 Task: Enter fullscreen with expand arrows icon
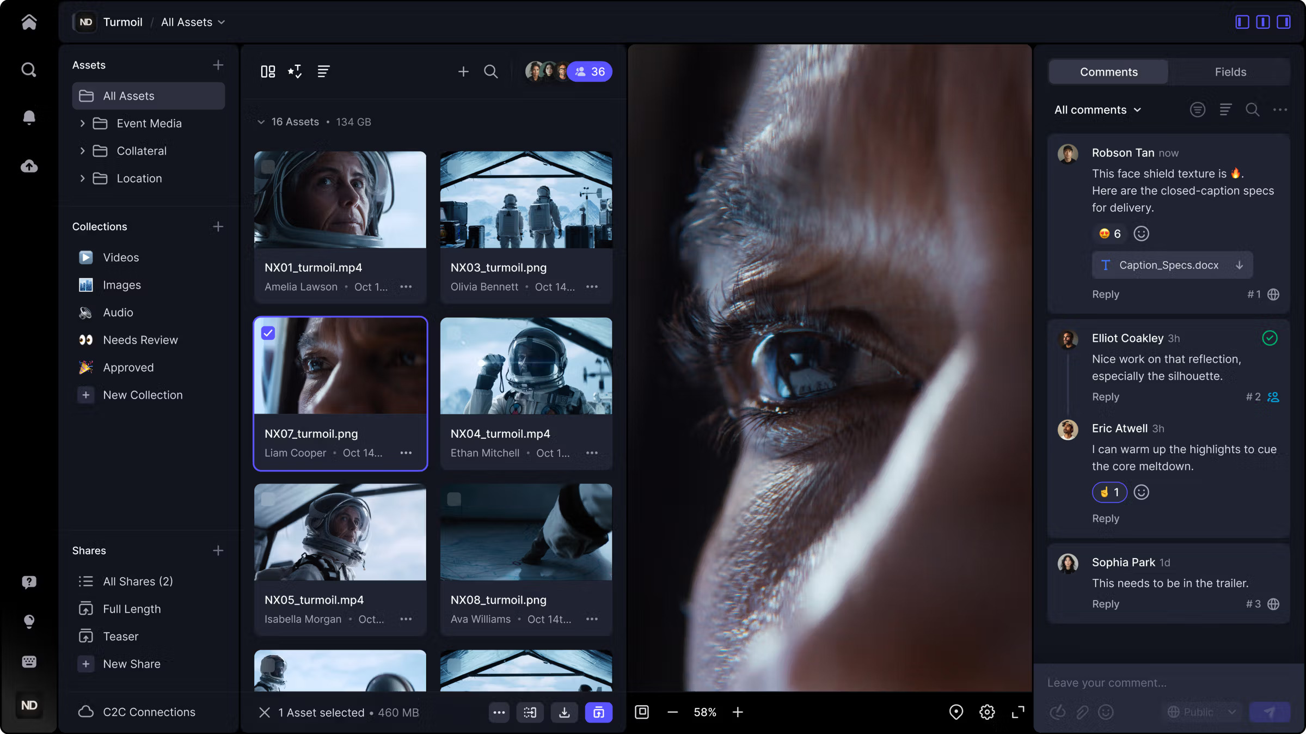coord(1017,712)
